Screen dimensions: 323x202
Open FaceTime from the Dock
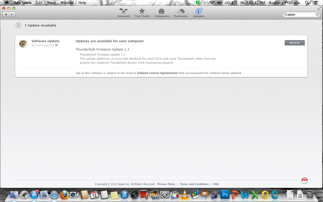(74, 195)
